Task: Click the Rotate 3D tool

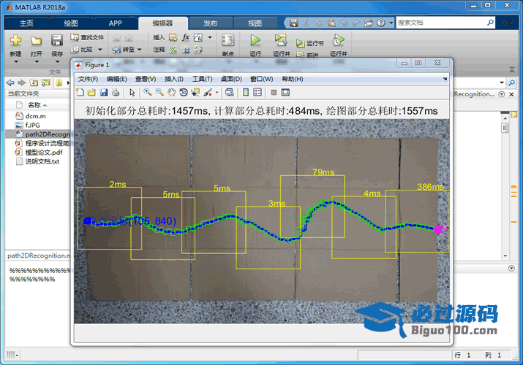Action: tap(184, 93)
